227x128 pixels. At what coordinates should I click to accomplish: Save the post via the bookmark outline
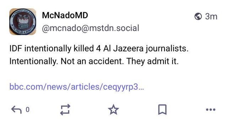pyautogui.click(x=162, y=110)
